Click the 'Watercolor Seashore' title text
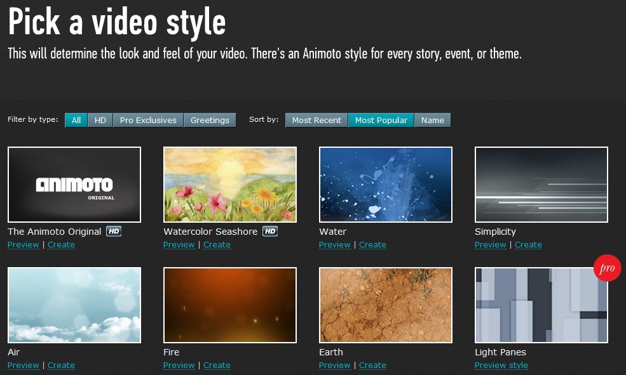The image size is (626, 375). [x=210, y=232]
